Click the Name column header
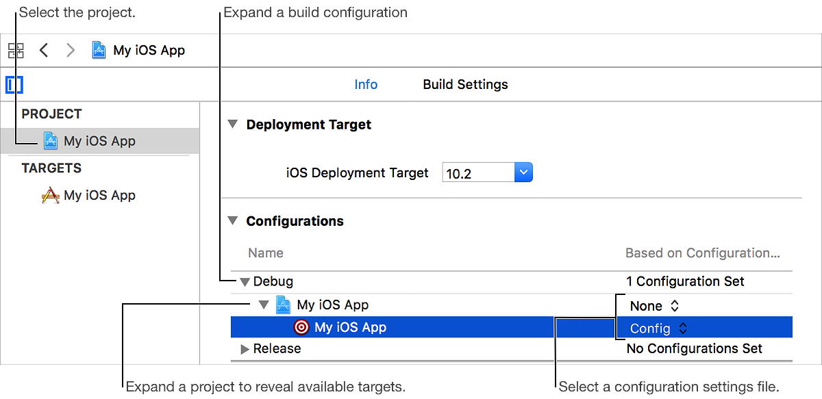The height and width of the screenshot is (399, 822). (266, 253)
